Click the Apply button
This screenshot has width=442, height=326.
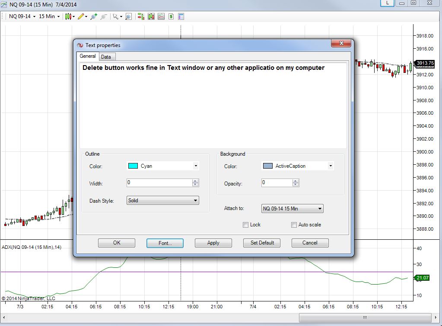tap(213, 243)
